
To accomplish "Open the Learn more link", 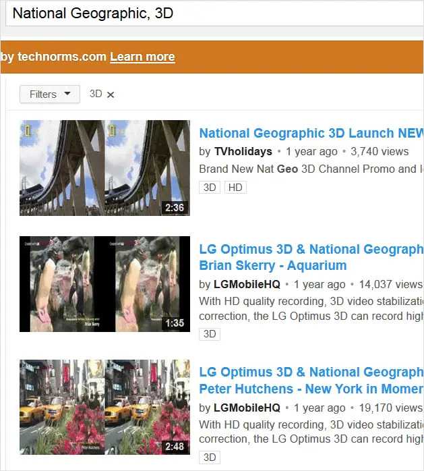I will click(x=142, y=57).
